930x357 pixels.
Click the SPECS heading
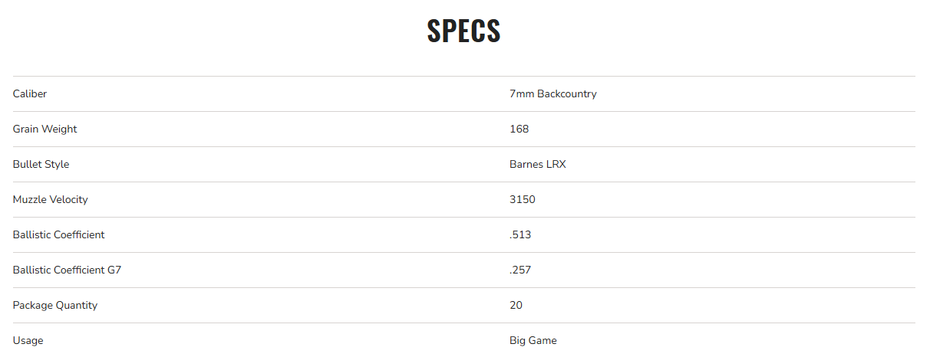[464, 31]
